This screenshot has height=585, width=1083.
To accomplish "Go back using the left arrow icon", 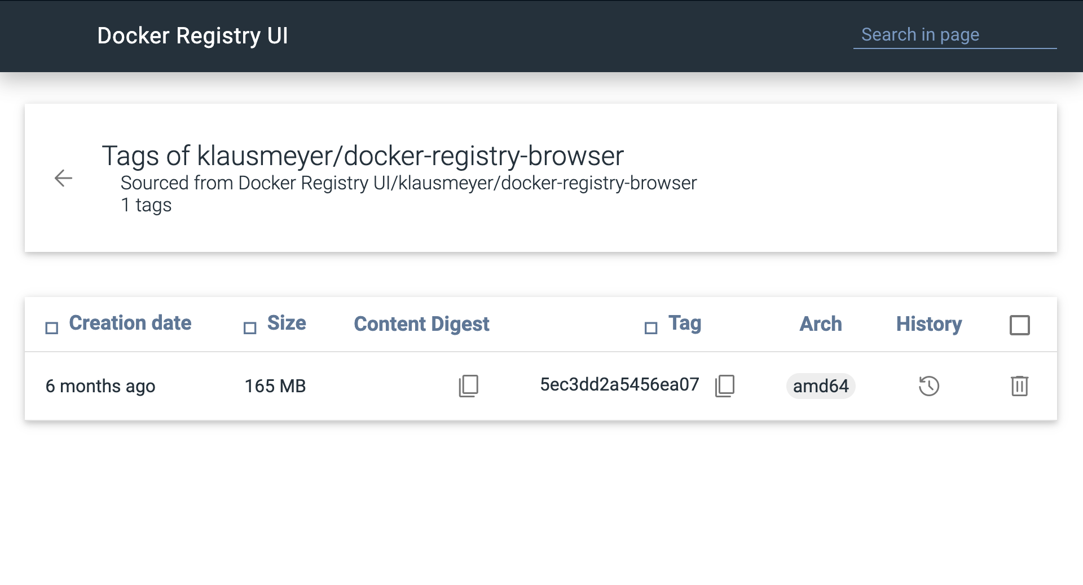I will click(63, 178).
